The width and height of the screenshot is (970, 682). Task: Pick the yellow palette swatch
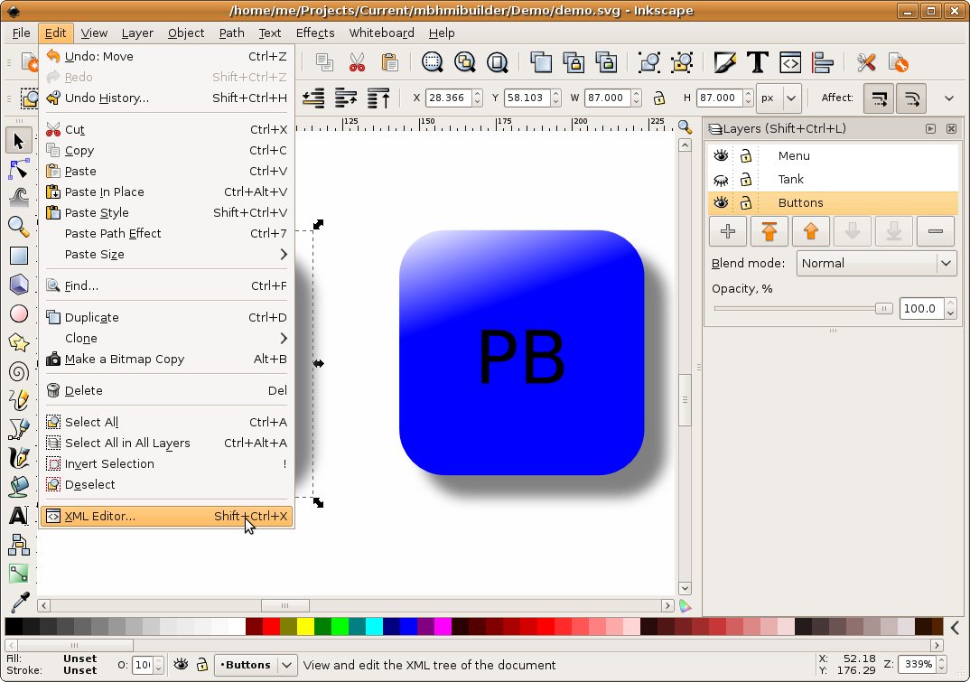point(305,626)
